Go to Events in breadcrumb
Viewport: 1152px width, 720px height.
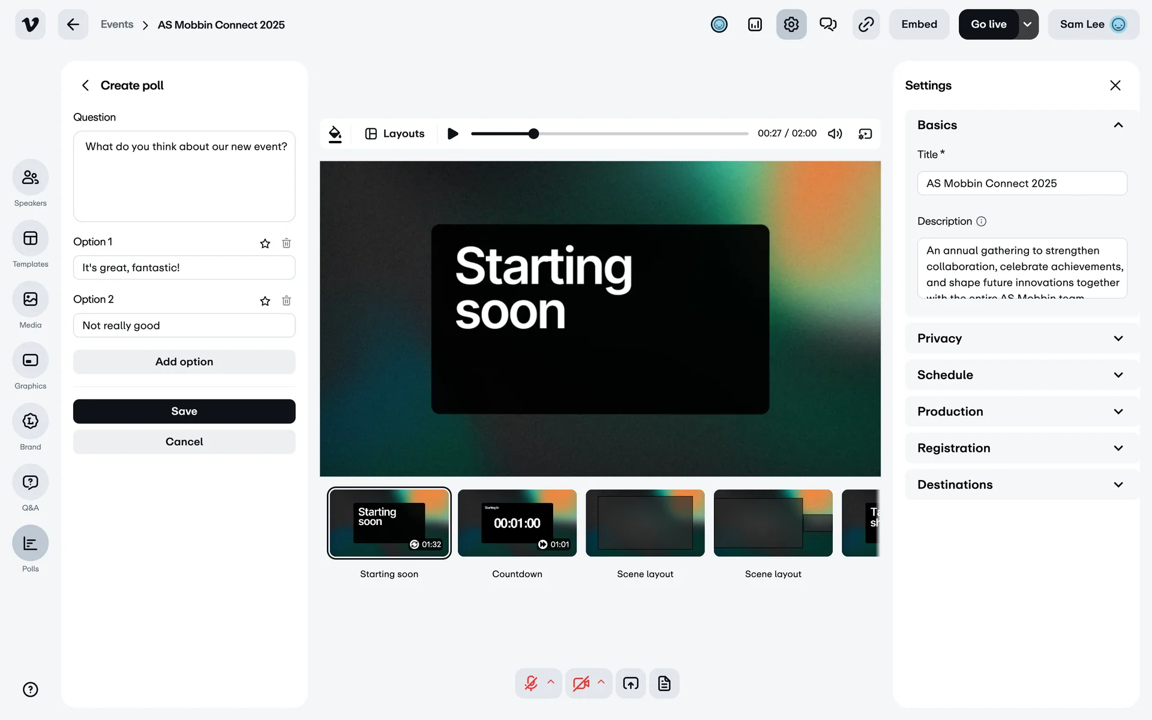[117, 25]
